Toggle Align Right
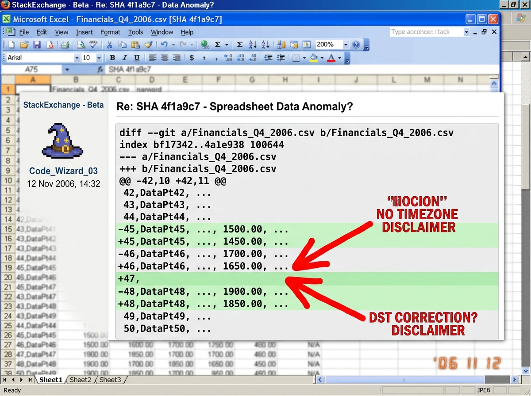 pyautogui.click(x=177, y=57)
